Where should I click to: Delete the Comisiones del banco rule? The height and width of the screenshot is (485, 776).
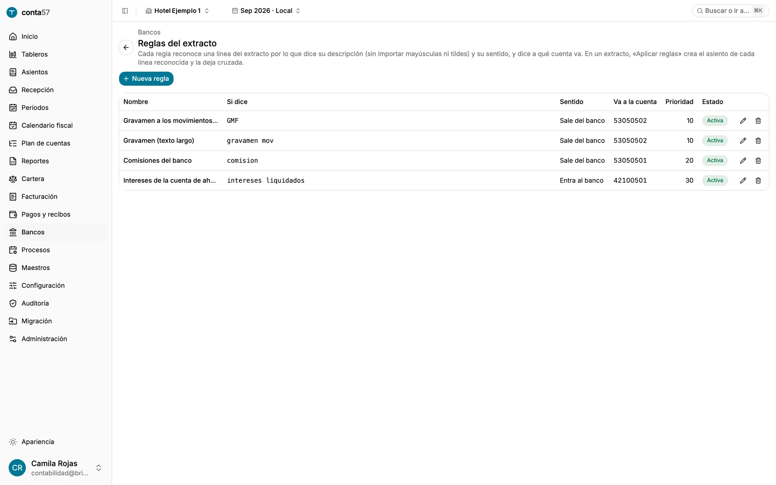point(758,160)
